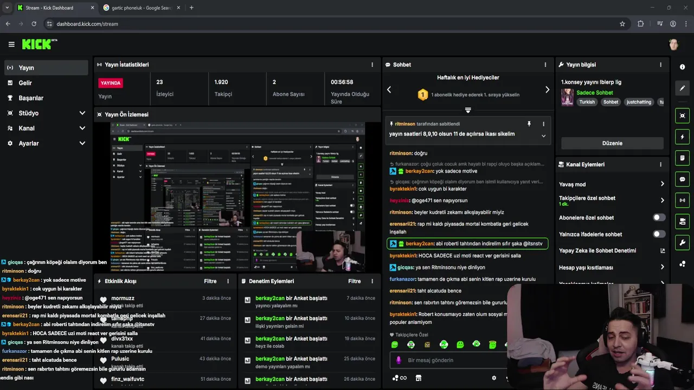Click the broadcast signal icon in right sidebar

(x=682, y=200)
